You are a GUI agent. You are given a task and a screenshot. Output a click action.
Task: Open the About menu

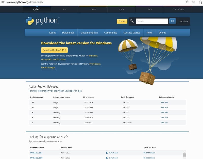pos(52,33)
